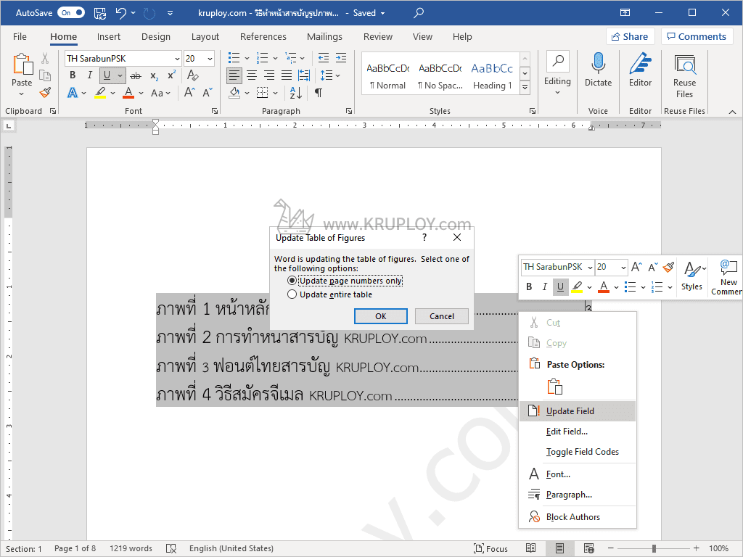The height and width of the screenshot is (557, 743).
Task: Decrease paragraph indent
Action: (323, 58)
